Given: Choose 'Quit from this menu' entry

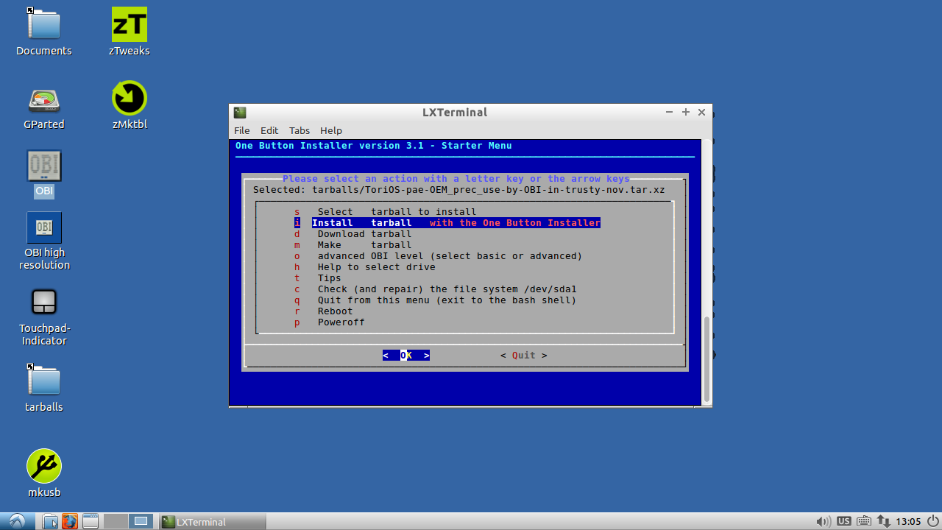Looking at the screenshot, I should [436, 300].
